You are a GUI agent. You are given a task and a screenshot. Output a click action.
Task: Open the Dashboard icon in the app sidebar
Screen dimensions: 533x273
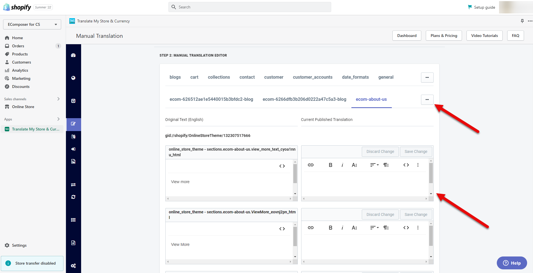[73, 55]
